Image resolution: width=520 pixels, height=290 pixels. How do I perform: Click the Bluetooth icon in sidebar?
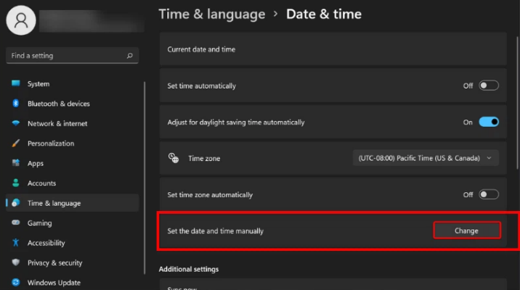pos(15,103)
